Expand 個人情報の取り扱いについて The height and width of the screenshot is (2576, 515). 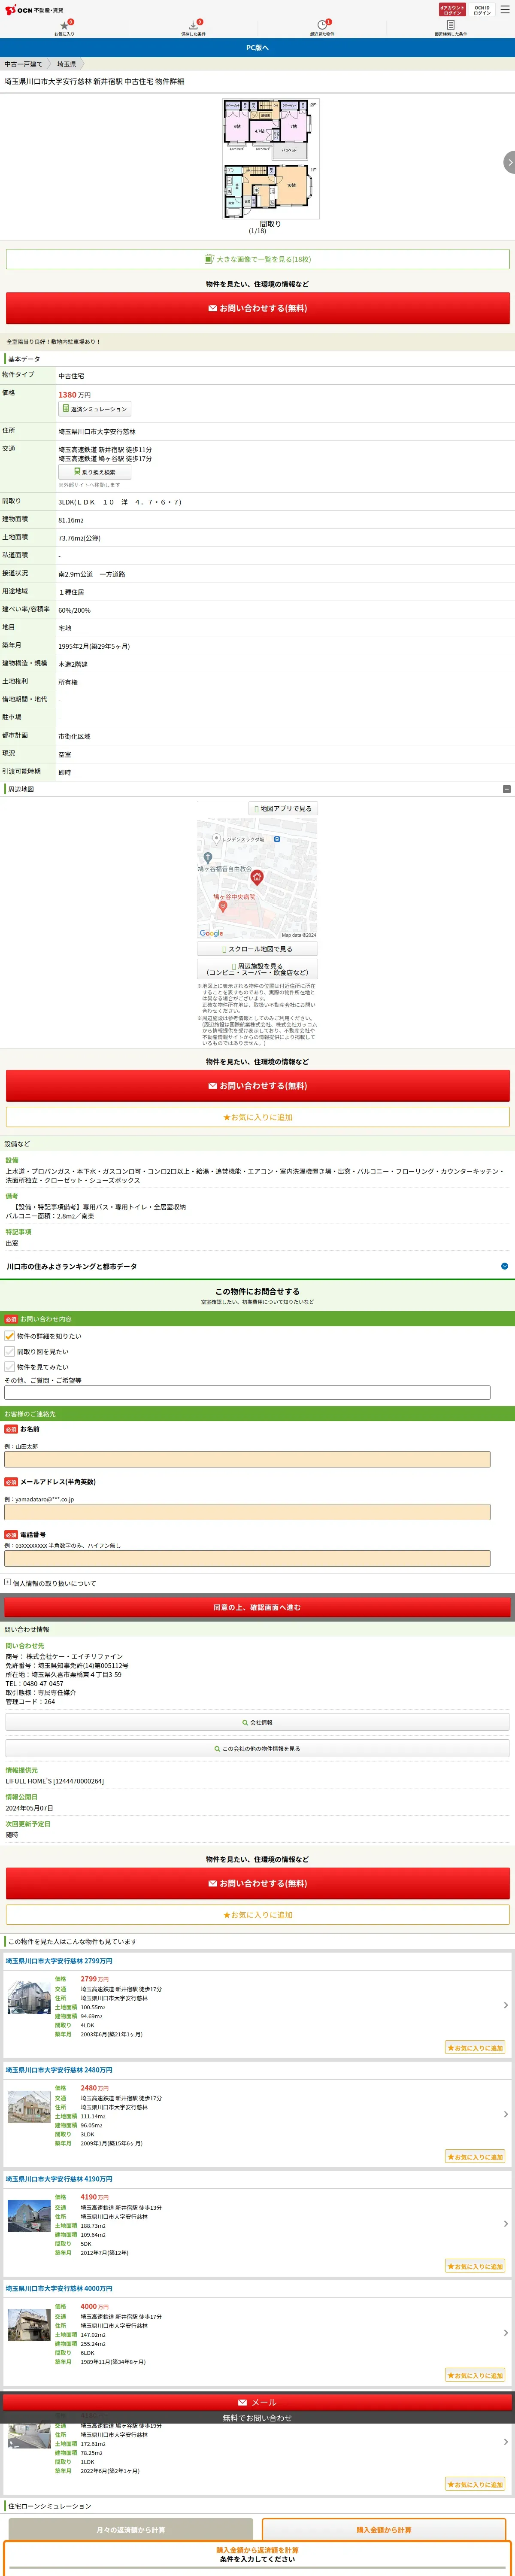pos(50,1583)
